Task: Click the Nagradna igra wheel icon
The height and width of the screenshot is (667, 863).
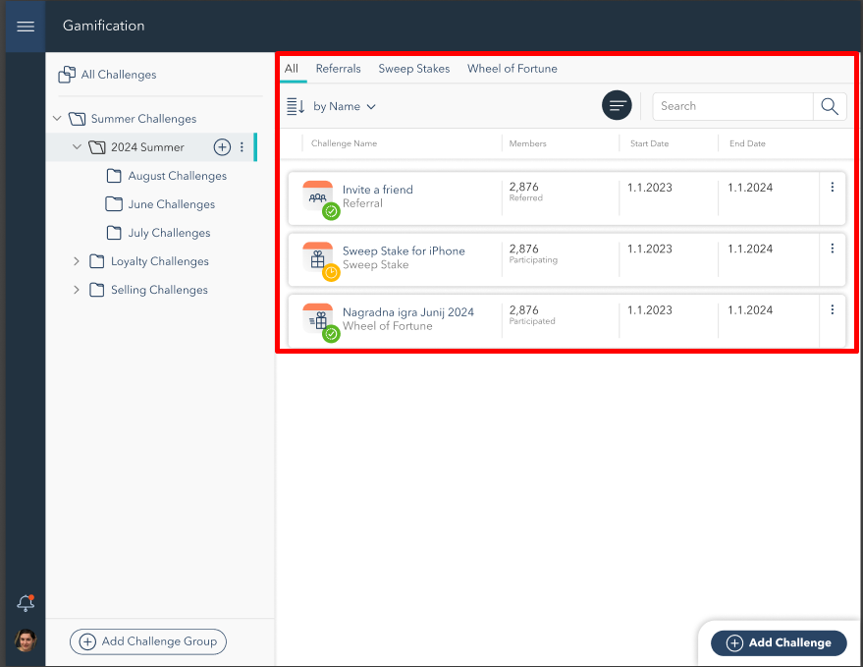Action: [x=318, y=318]
